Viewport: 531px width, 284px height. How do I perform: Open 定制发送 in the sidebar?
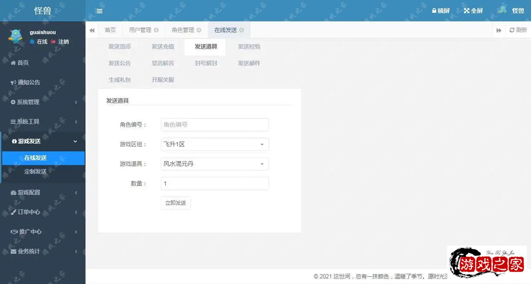(x=35, y=172)
